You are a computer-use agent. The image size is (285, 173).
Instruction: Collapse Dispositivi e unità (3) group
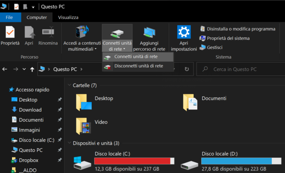(x=69, y=143)
